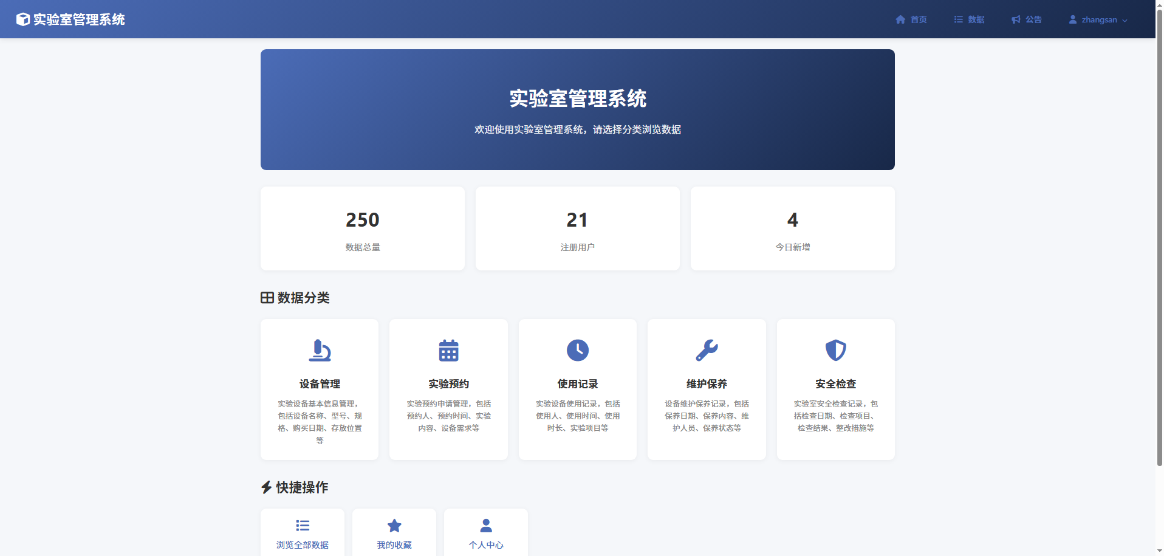The width and height of the screenshot is (1164, 556).
Task: Click the star icon above 我的收藏
Action: click(x=394, y=526)
